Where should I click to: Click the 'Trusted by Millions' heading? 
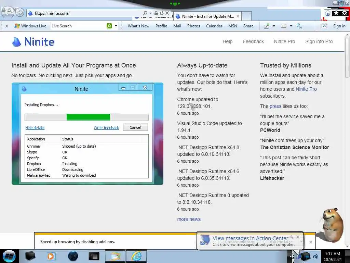[x=285, y=65]
